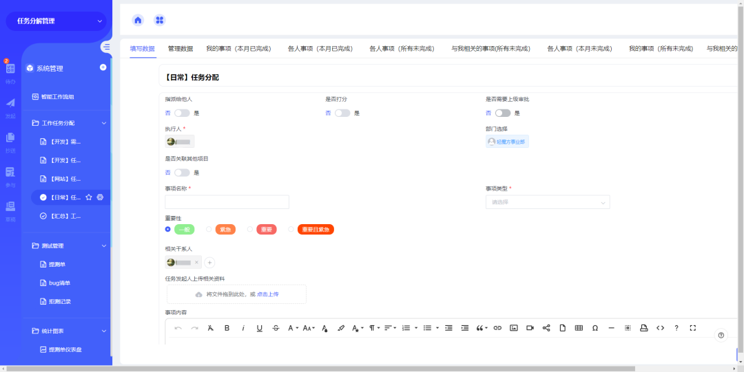This screenshot has width=744, height=372.
Task: Undo in the 事项内容 editor
Action: (178, 328)
